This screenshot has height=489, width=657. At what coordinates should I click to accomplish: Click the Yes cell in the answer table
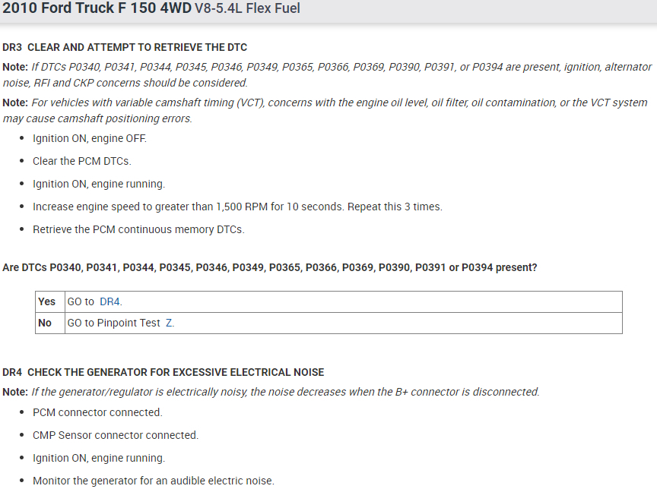point(46,302)
